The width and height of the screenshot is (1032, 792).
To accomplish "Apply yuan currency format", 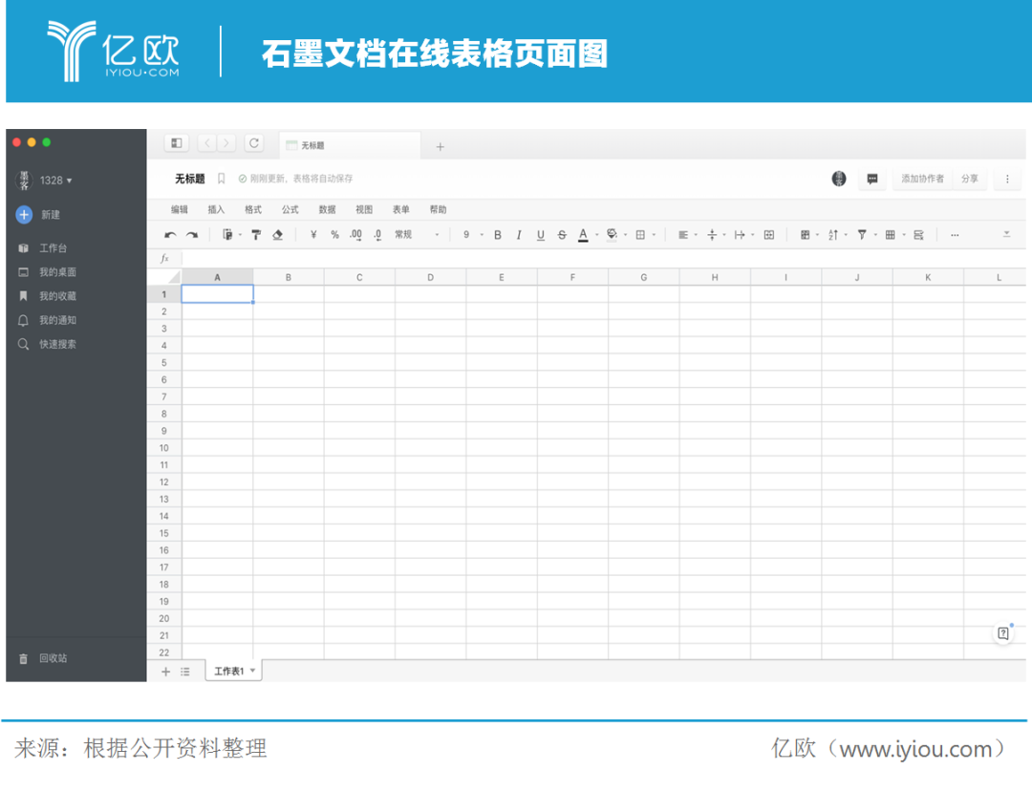I will pyautogui.click(x=313, y=235).
